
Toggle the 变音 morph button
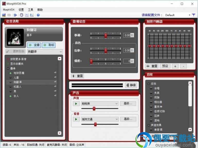coord(34,45)
